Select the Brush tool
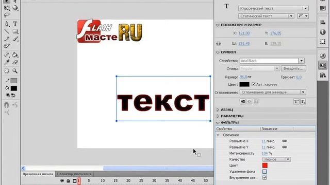This screenshot has width=330, height=185. point(15,39)
